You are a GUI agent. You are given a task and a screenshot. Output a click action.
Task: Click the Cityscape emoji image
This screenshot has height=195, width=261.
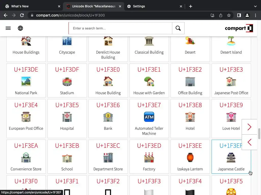click(67, 41)
